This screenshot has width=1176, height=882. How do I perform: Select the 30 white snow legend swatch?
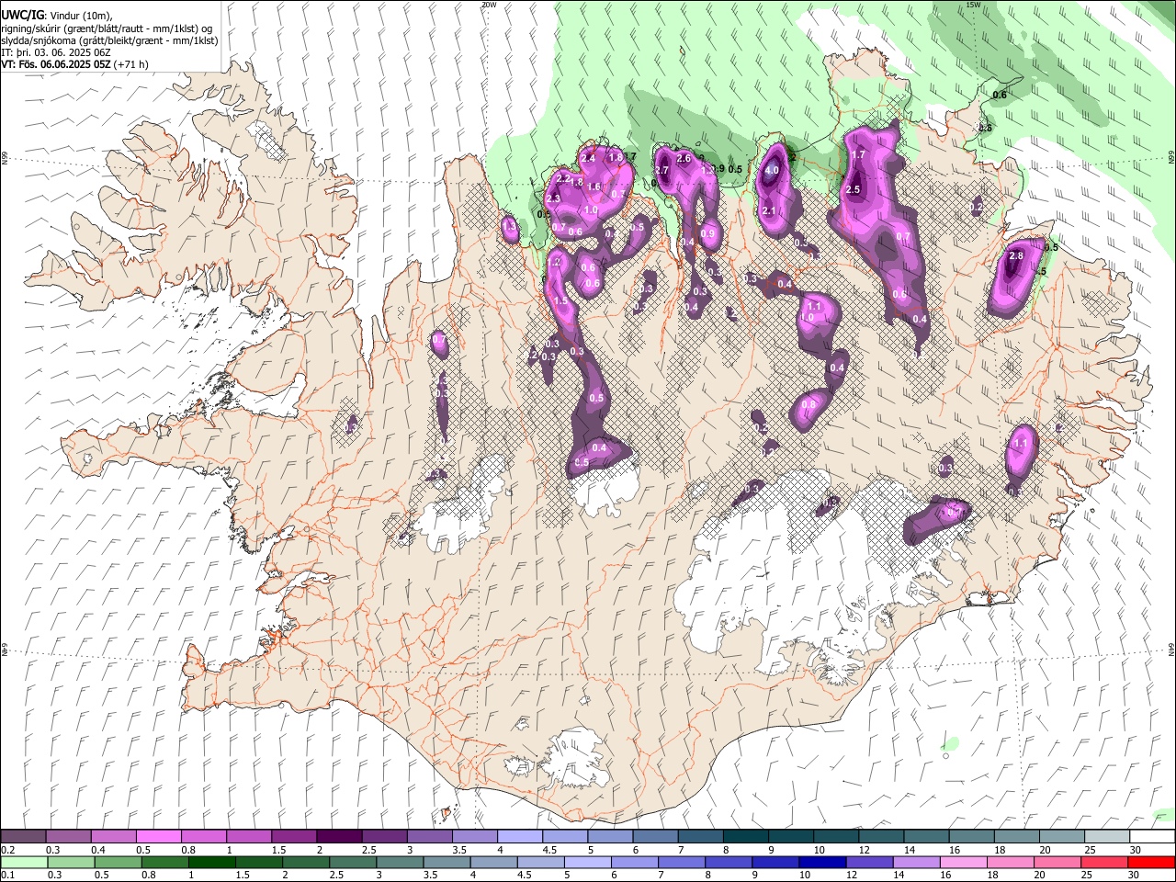coord(1152,837)
